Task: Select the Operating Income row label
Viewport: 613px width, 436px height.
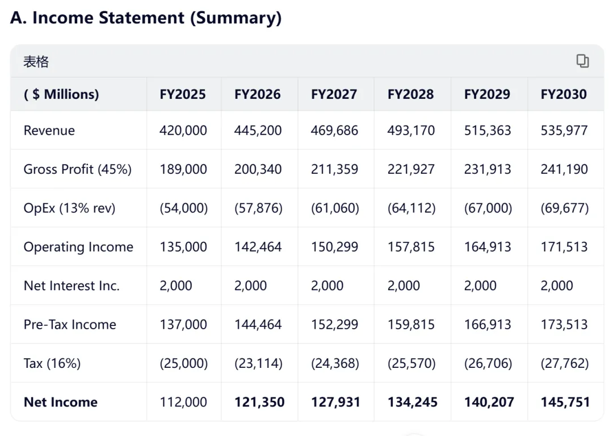Action: coord(78,247)
